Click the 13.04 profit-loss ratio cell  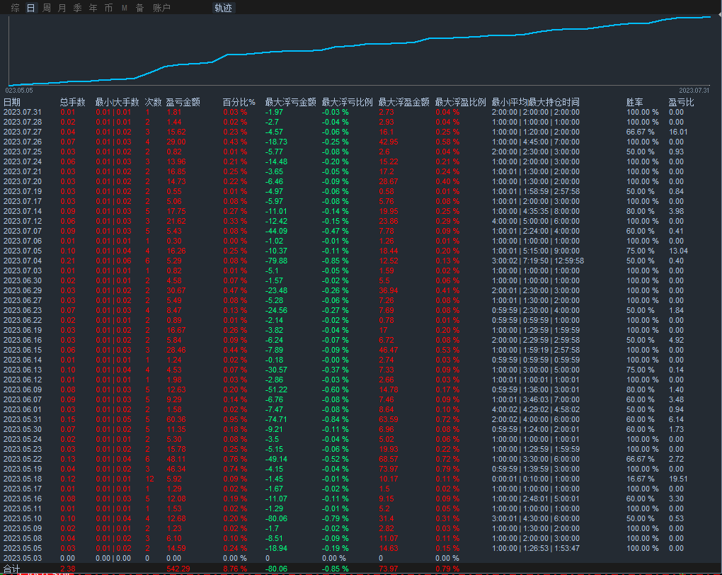pos(678,251)
